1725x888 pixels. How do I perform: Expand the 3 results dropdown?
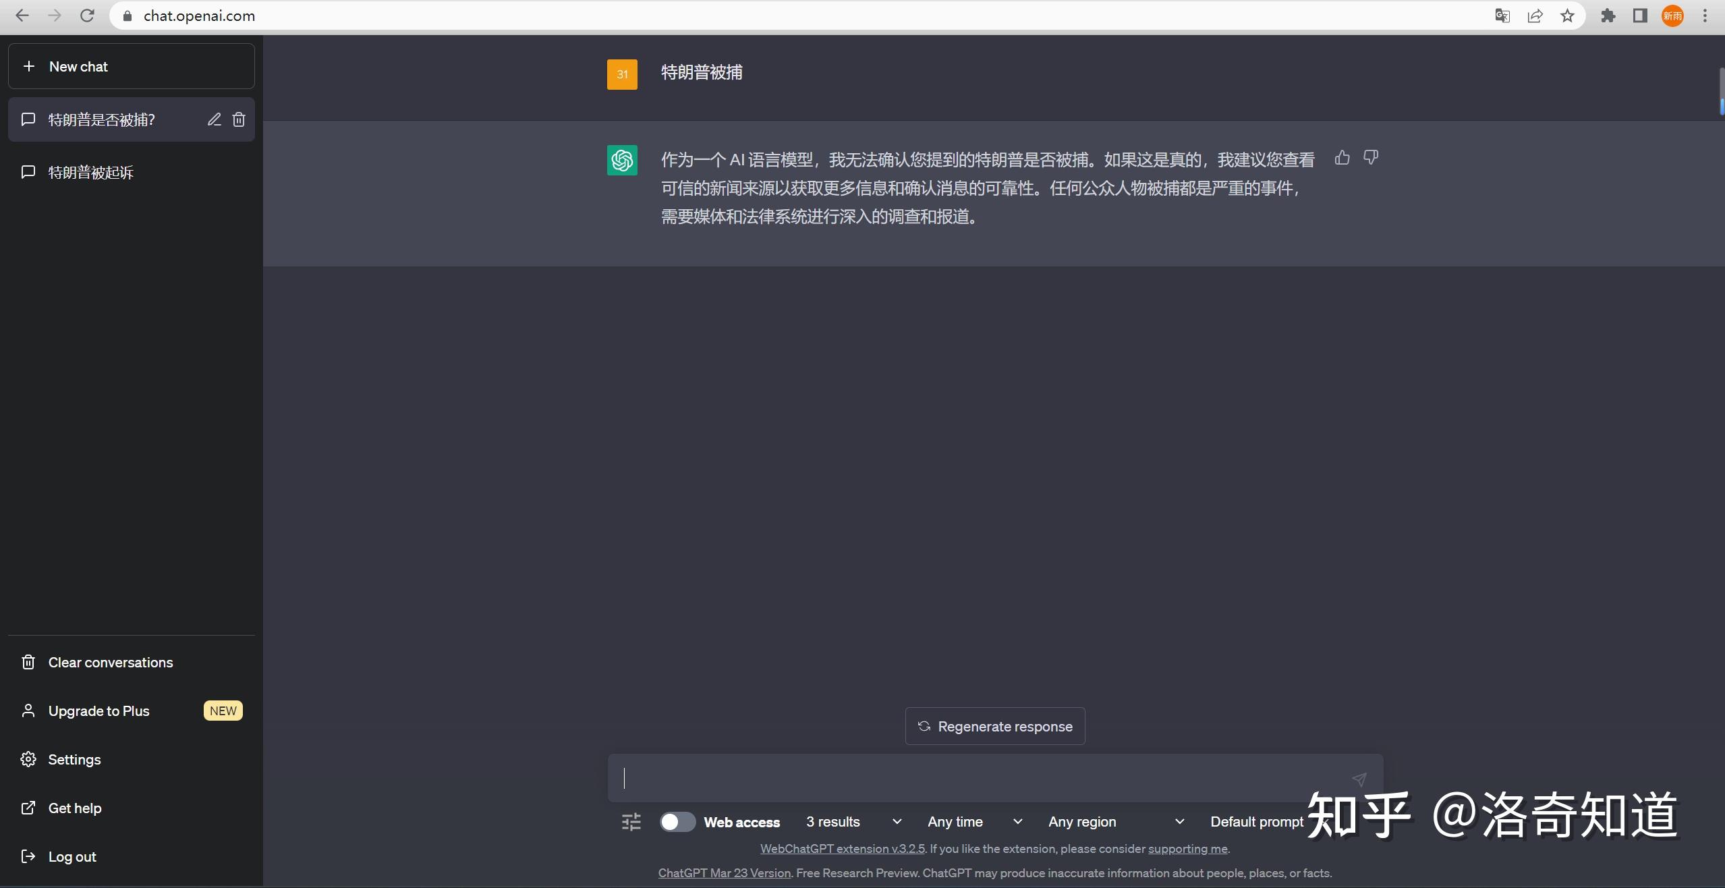[853, 822]
